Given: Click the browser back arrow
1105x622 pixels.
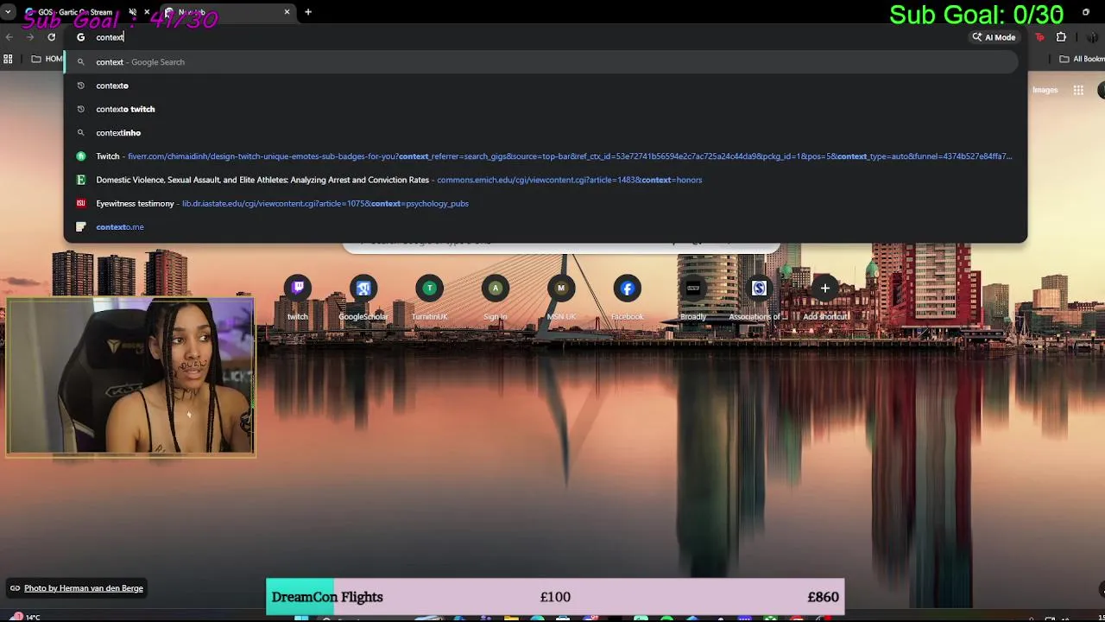Looking at the screenshot, I should (9, 37).
